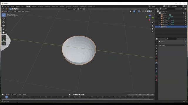Image resolution: width=188 pixels, height=105 pixels.
Task: Open the World properties tab
Action: coord(156,57)
